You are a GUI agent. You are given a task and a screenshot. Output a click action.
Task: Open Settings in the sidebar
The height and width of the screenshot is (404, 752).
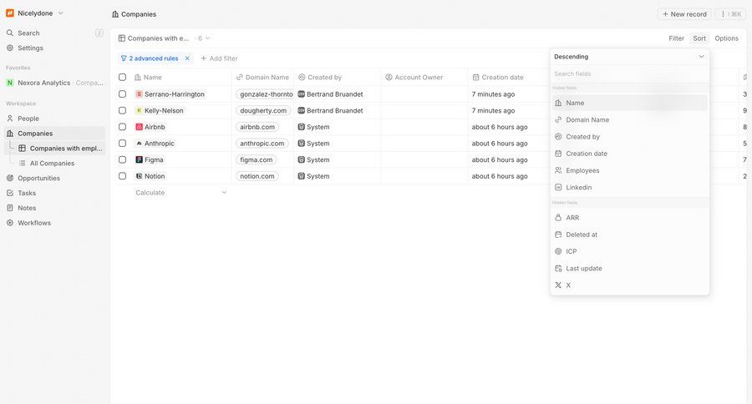point(54,48)
